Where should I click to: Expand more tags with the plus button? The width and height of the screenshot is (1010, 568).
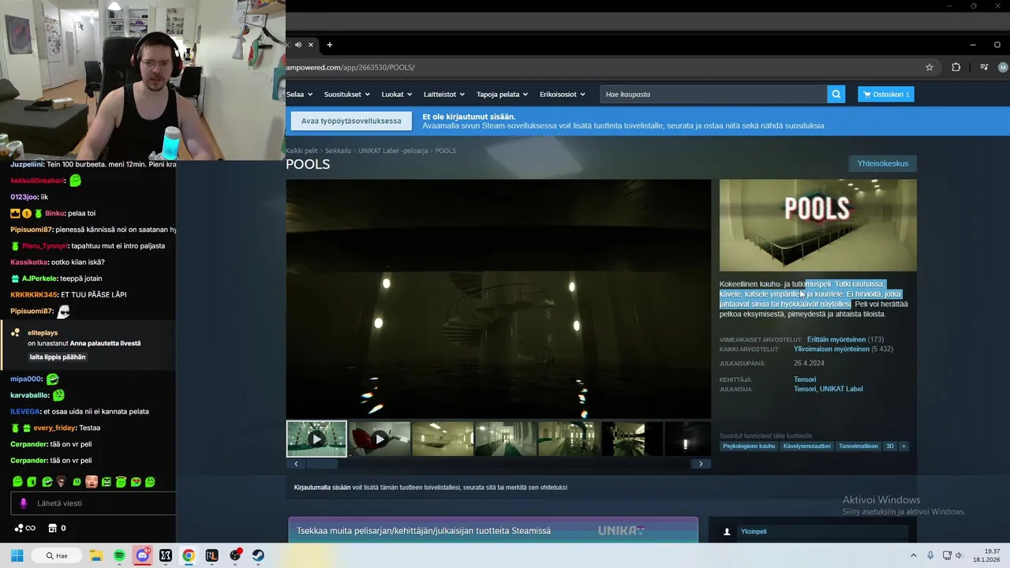pos(903,447)
